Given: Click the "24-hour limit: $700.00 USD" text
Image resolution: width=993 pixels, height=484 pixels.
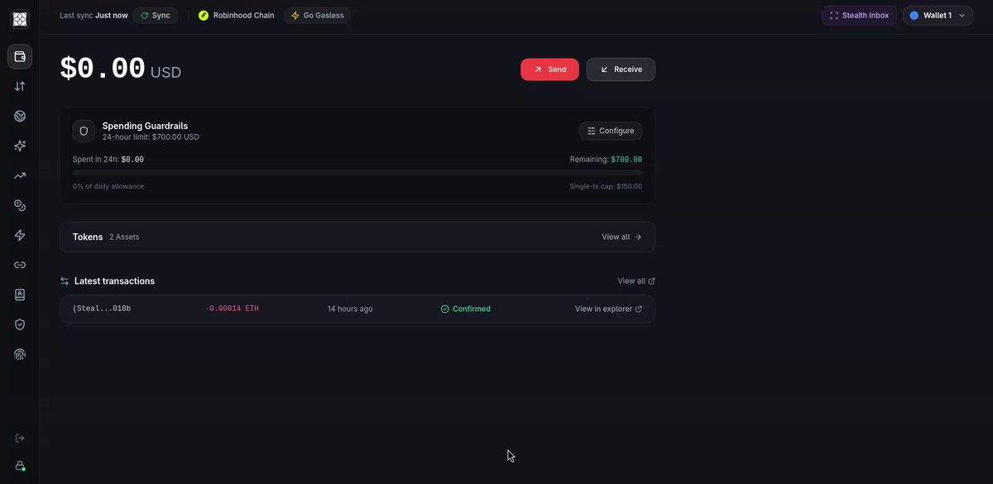Looking at the screenshot, I should [151, 137].
